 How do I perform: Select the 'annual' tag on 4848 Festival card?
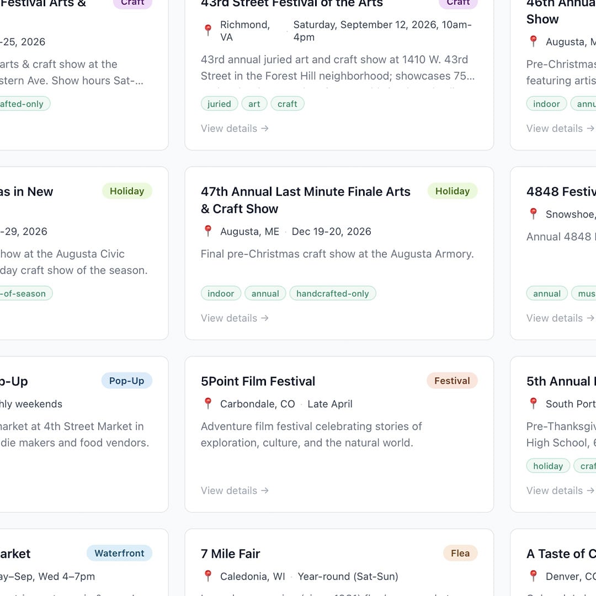click(x=547, y=294)
